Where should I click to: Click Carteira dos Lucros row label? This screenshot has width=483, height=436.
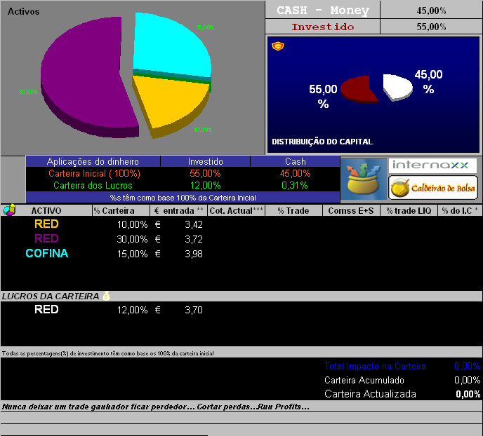pos(93,186)
